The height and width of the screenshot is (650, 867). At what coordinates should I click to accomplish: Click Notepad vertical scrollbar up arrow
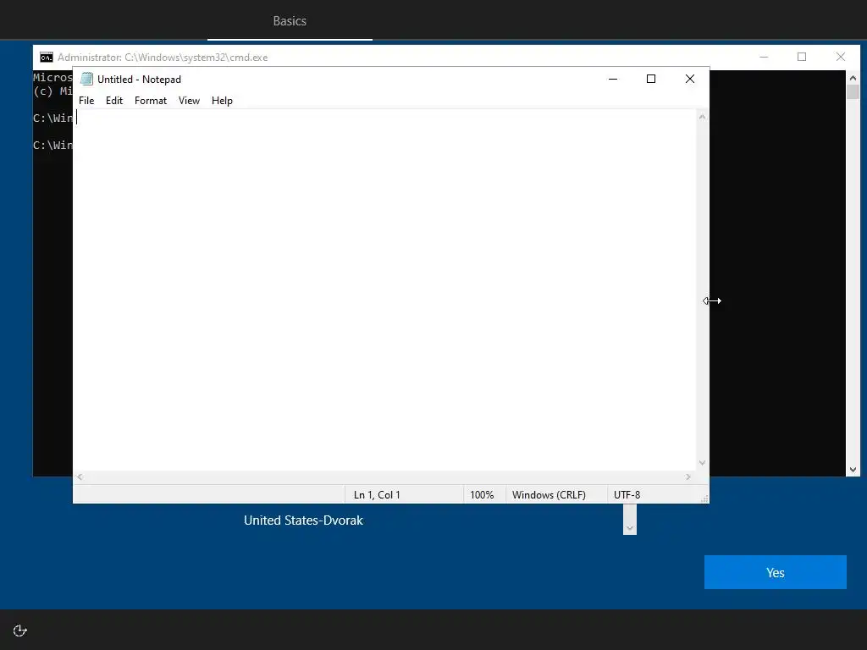coord(702,117)
